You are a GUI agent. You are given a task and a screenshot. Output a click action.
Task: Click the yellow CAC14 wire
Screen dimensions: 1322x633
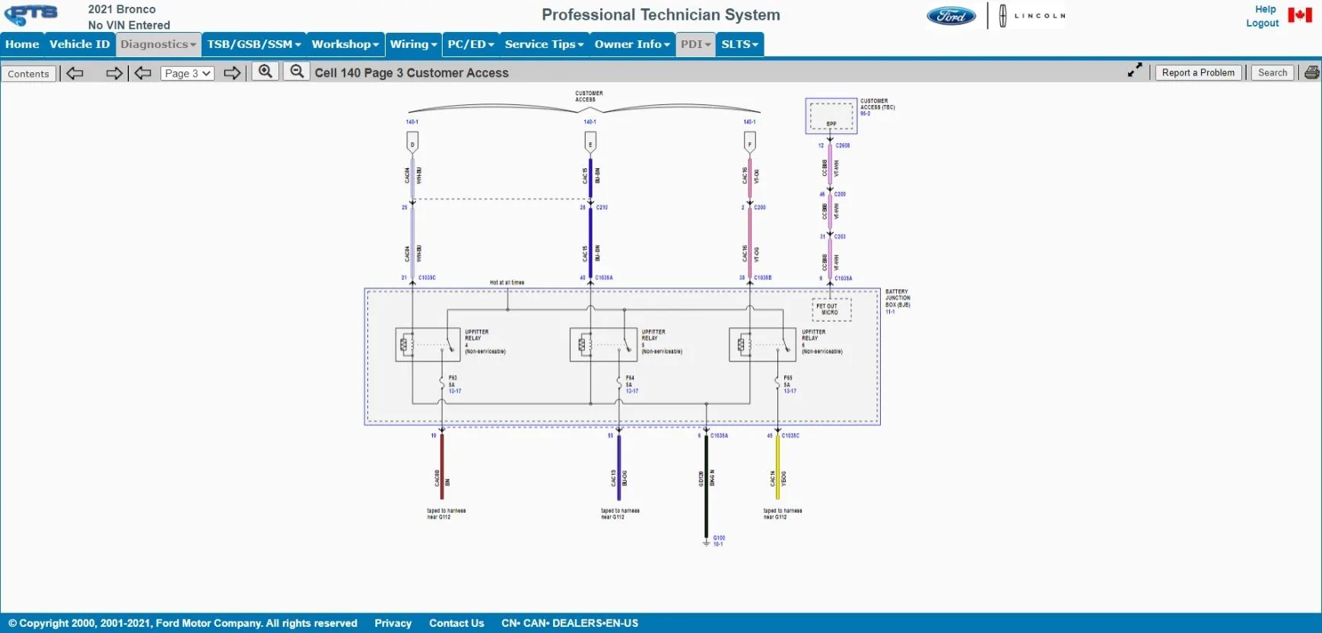pyautogui.click(x=777, y=466)
